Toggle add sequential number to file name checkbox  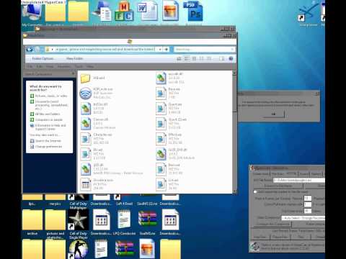[x=255, y=192]
